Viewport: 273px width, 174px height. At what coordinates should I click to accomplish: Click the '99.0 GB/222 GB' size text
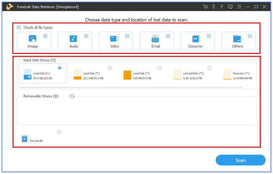43,78
